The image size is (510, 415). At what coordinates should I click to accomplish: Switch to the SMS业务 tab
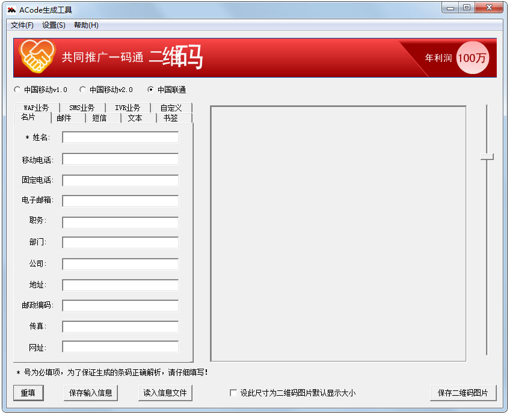point(82,107)
